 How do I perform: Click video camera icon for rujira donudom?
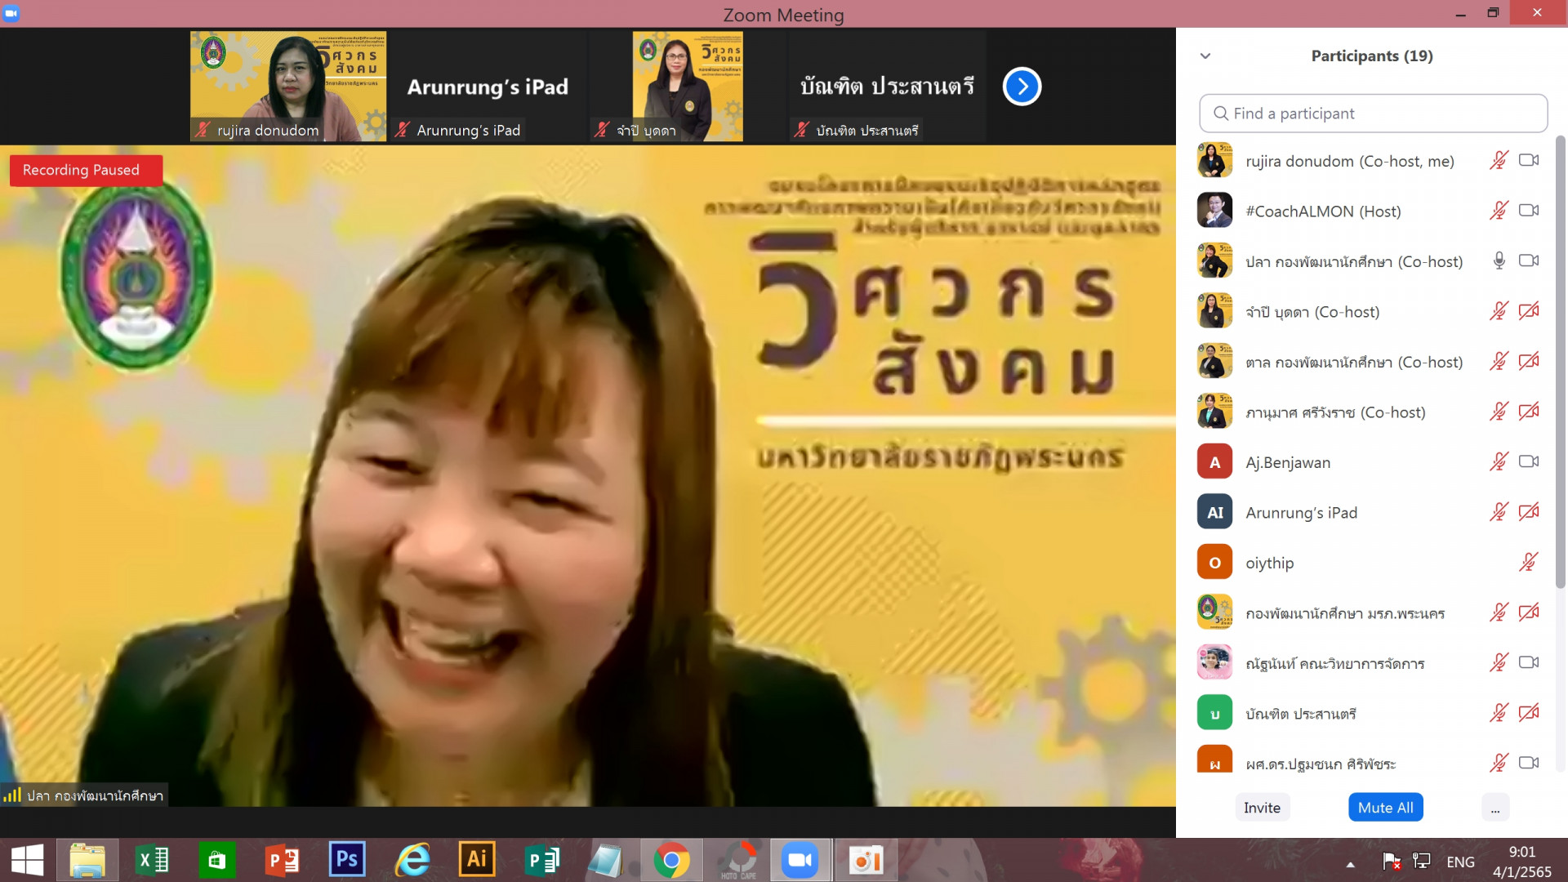(x=1529, y=160)
